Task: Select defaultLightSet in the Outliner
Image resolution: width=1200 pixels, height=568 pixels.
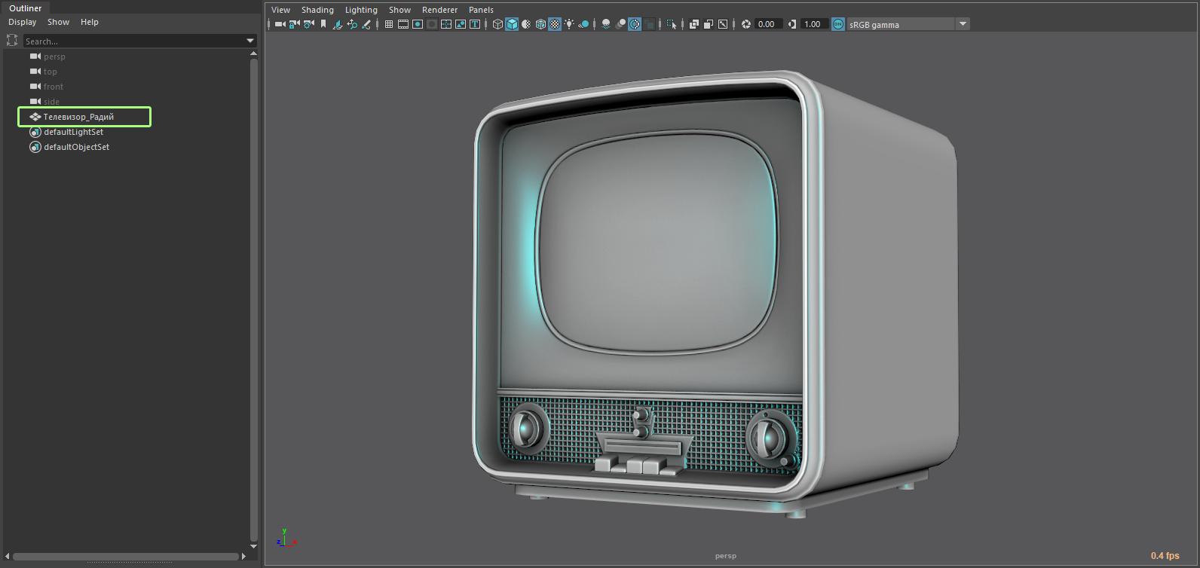Action: pos(73,132)
